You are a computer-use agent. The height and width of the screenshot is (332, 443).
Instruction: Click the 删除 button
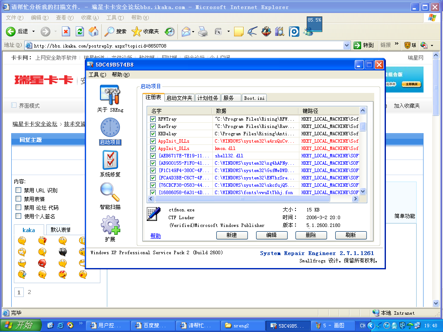(x=311, y=235)
